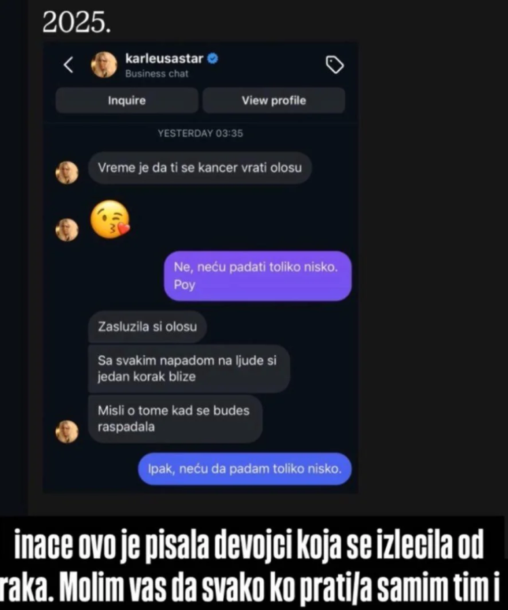Open View profile button
Image resolution: width=508 pixels, height=610 pixels.
coord(273,100)
